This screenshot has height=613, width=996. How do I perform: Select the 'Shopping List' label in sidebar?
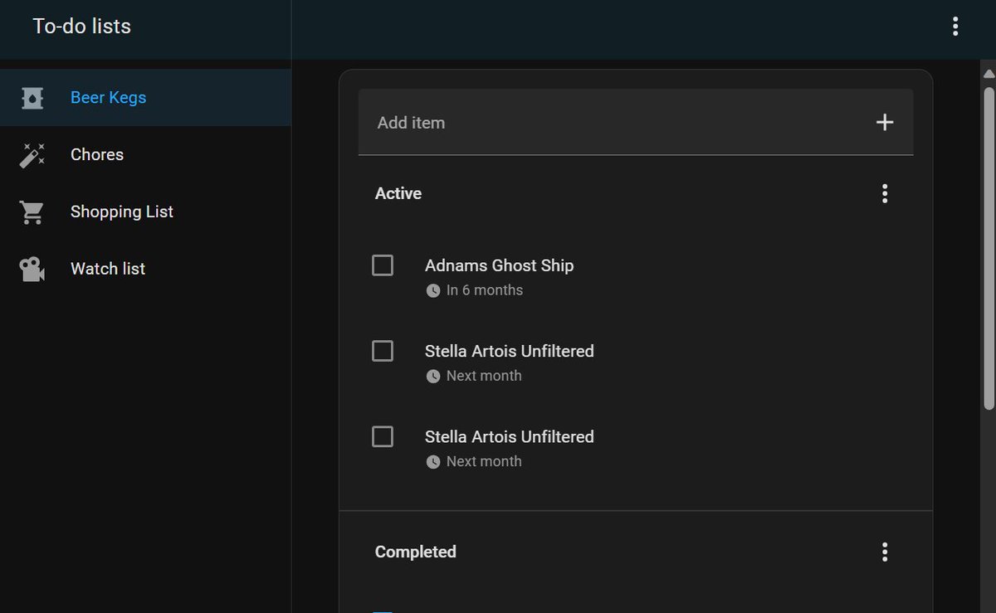[122, 212]
